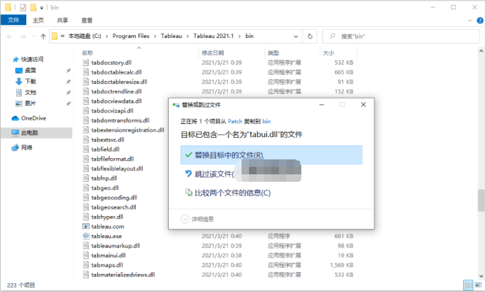This screenshot has height=292, width=485.
Task: Select file tabextensionregistration.dll
Action: tap(128, 130)
